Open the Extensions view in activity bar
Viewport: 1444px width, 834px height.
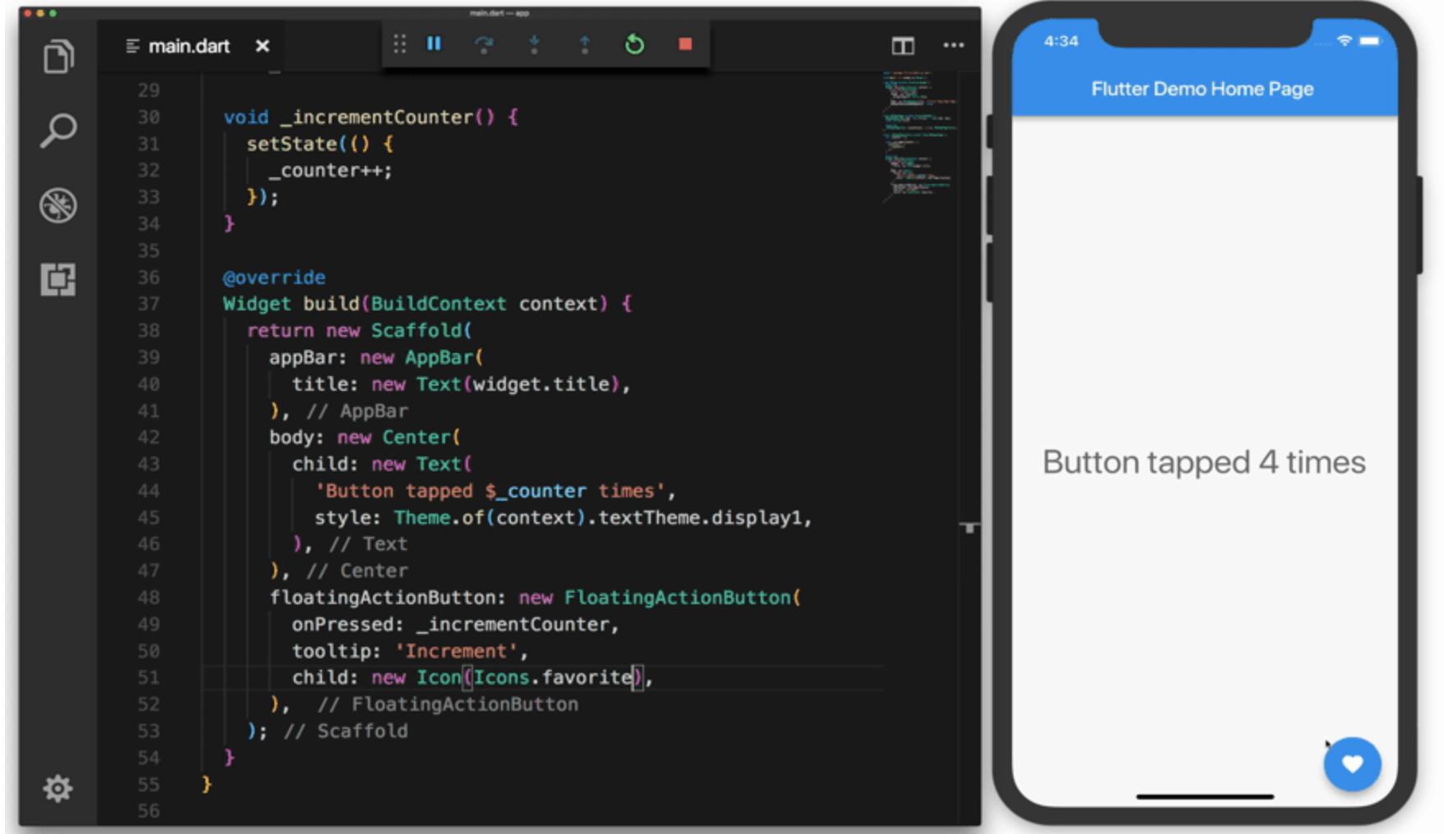pos(58,280)
